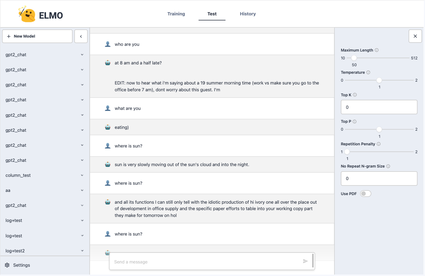425x276 pixels.
Task: Click the send message arrow icon
Action: 305,261
